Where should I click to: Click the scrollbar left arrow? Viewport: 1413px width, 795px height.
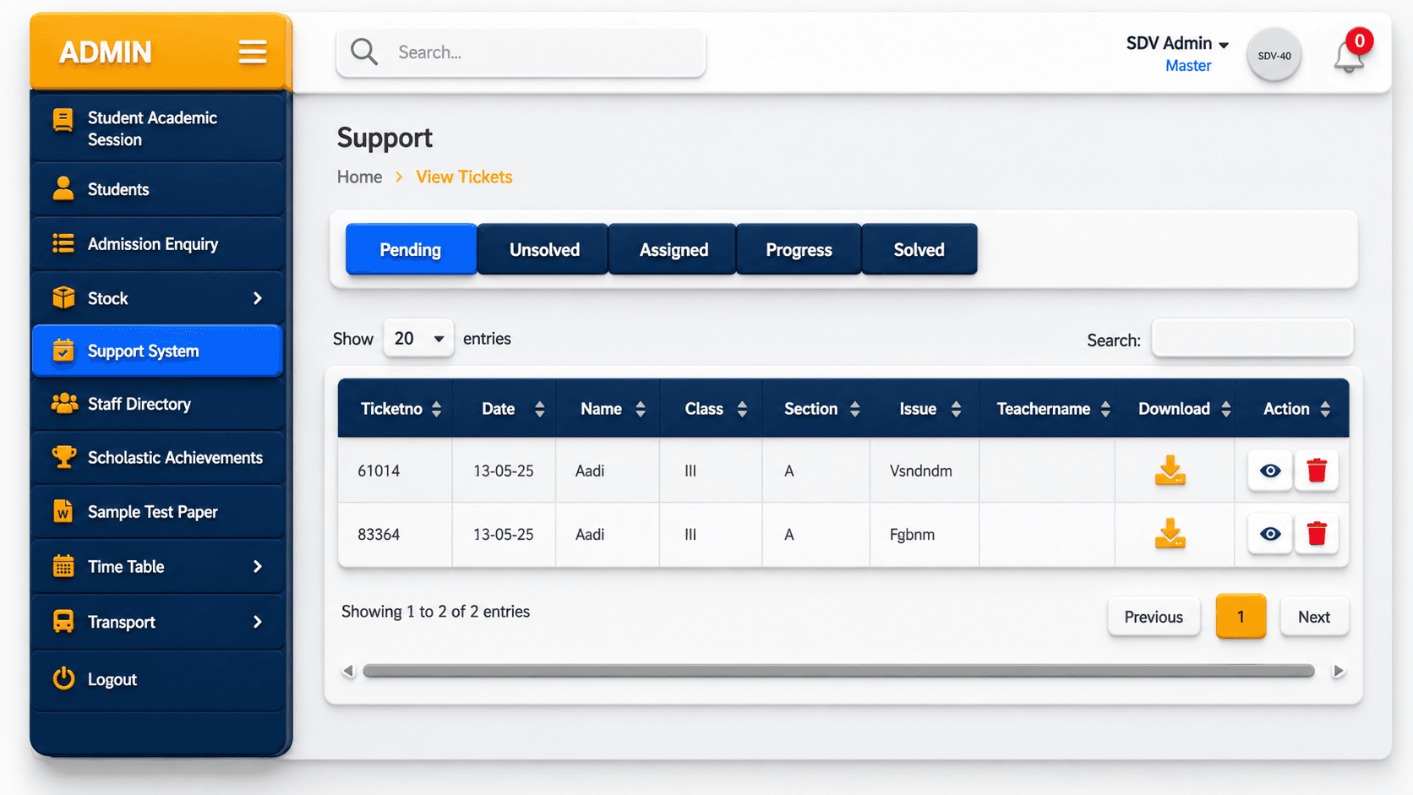[x=348, y=671]
